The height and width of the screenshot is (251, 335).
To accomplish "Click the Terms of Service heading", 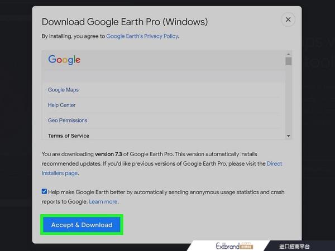I will click(69, 136).
